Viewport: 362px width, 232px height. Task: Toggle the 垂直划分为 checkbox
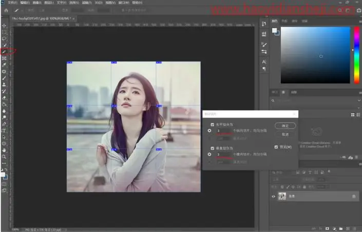[x=213, y=148]
